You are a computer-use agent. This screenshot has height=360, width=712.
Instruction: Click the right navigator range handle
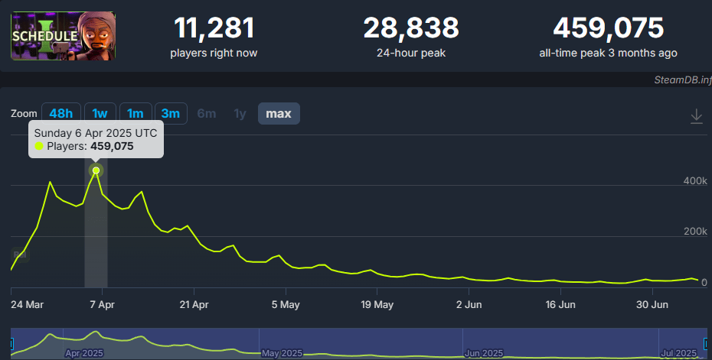[706, 343]
